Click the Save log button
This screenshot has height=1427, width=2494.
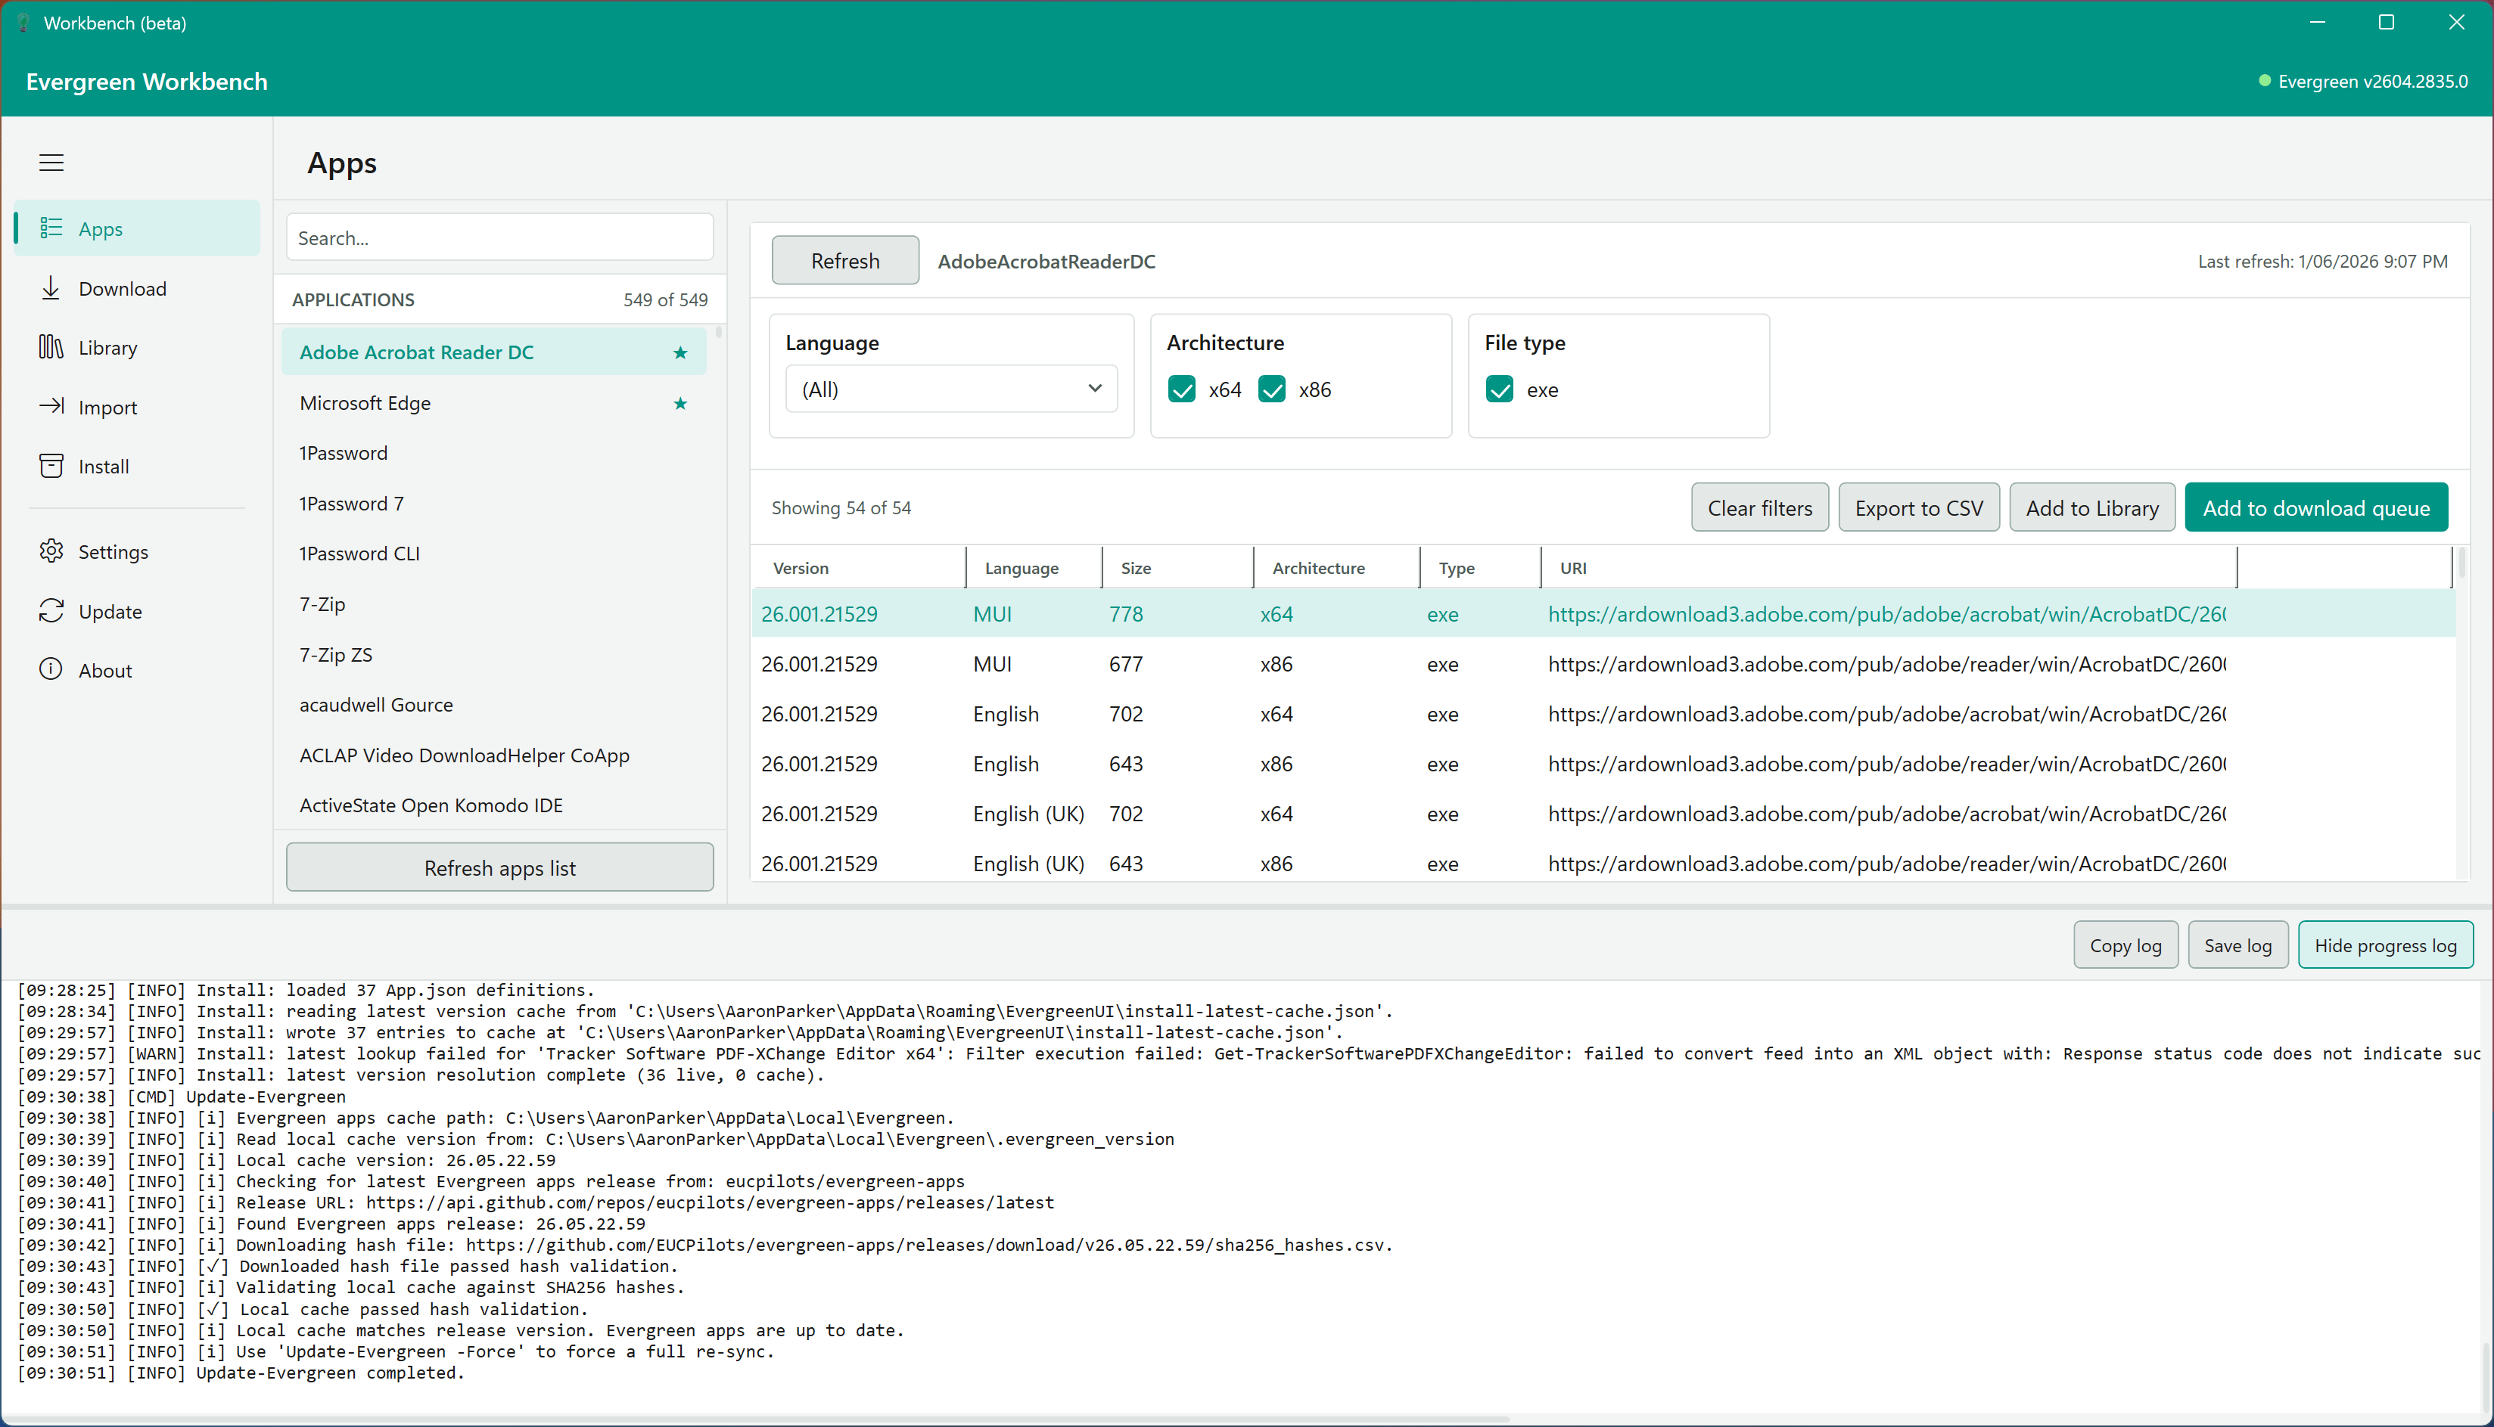tap(2237, 945)
